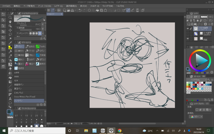
Task: Select the Hand move-view tool
Action: tap(10, 22)
